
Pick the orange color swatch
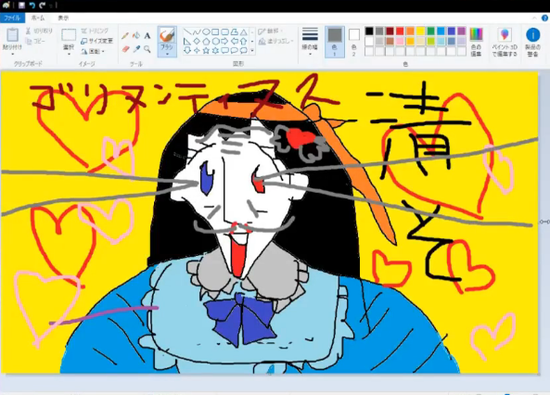pyautogui.click(x=410, y=32)
